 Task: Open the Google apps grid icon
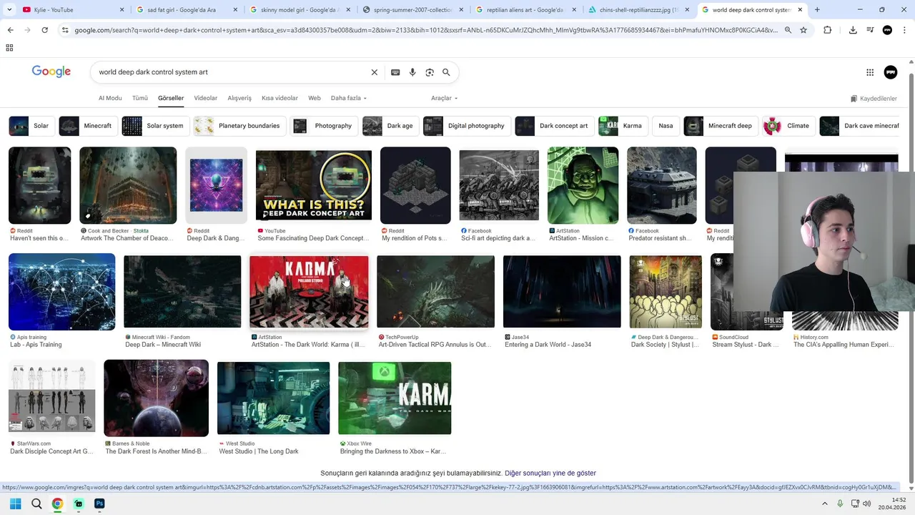tap(870, 72)
